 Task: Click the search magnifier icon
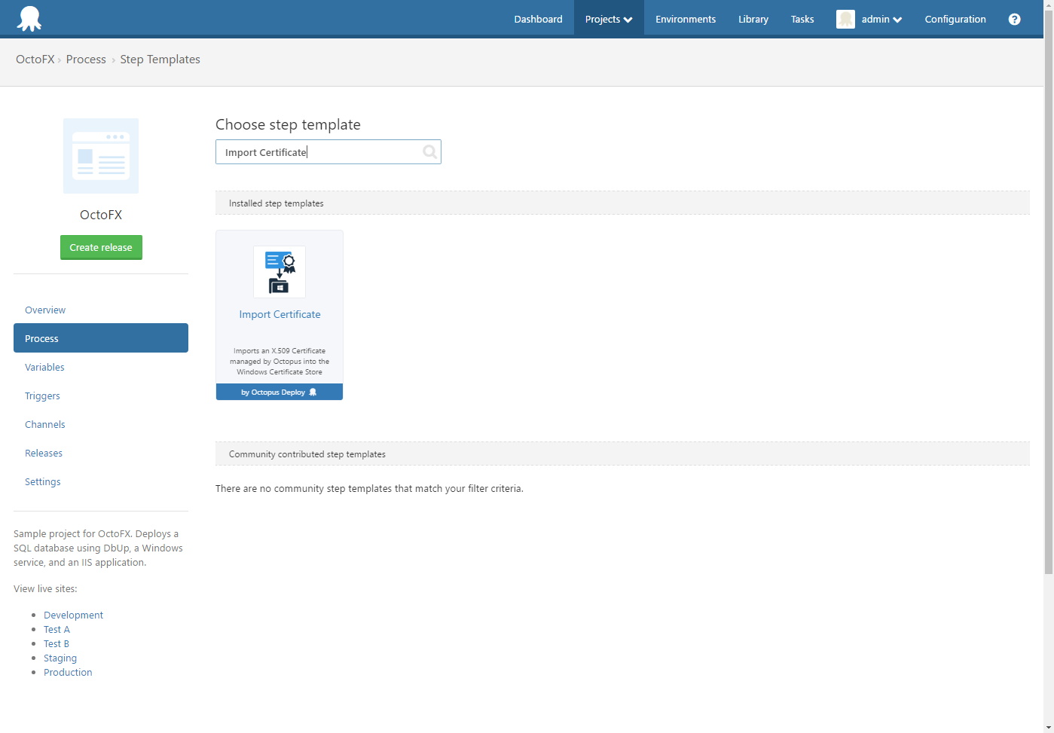429,151
